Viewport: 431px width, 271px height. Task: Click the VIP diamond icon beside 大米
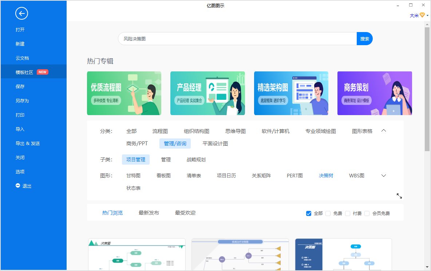click(x=422, y=15)
